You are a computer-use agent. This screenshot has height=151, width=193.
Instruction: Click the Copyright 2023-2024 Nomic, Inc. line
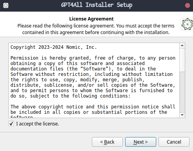[53, 47]
